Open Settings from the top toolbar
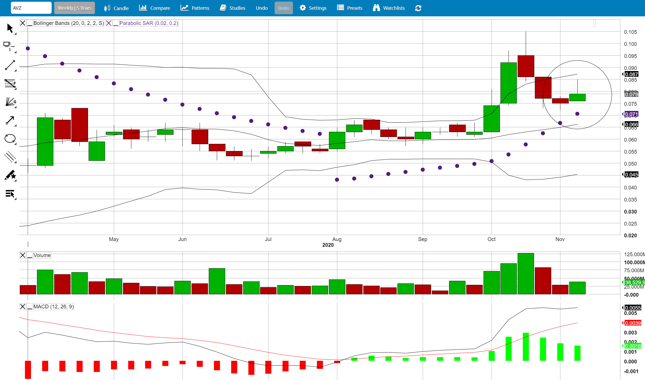 pyautogui.click(x=313, y=8)
